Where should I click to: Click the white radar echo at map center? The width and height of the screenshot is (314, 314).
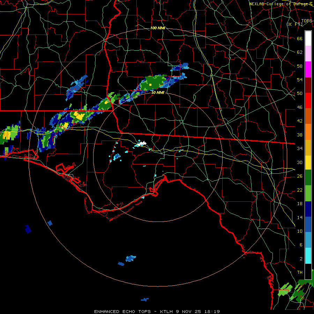(142, 143)
